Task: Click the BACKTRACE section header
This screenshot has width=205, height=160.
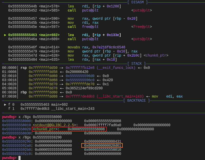Action: coord(136,101)
